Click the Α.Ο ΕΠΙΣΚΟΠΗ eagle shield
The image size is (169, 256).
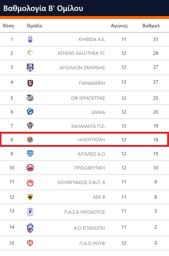[30, 228]
